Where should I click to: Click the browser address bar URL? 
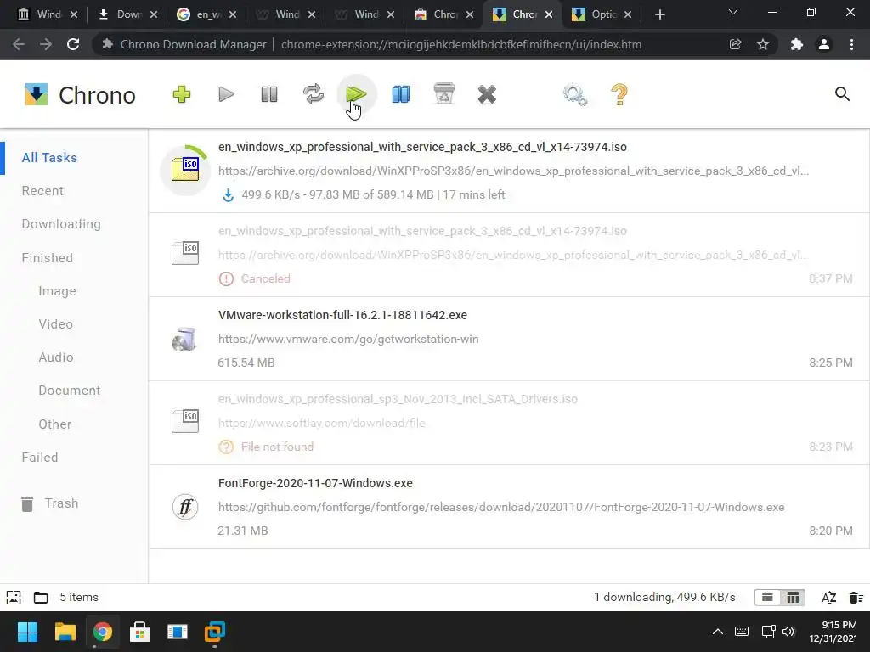point(461,44)
